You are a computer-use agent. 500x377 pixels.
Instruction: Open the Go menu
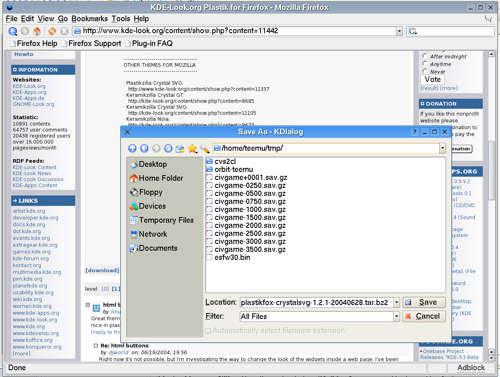63,18
